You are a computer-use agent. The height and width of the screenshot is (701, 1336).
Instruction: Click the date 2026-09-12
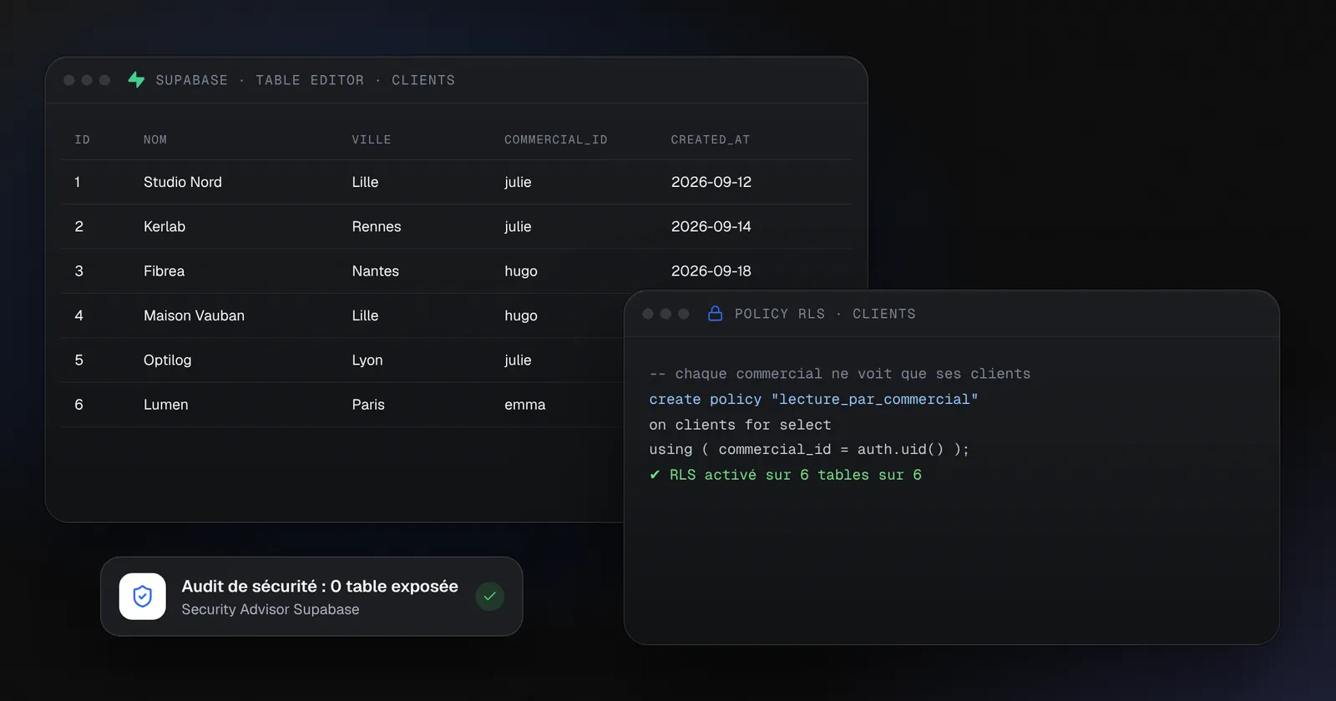[x=711, y=182]
